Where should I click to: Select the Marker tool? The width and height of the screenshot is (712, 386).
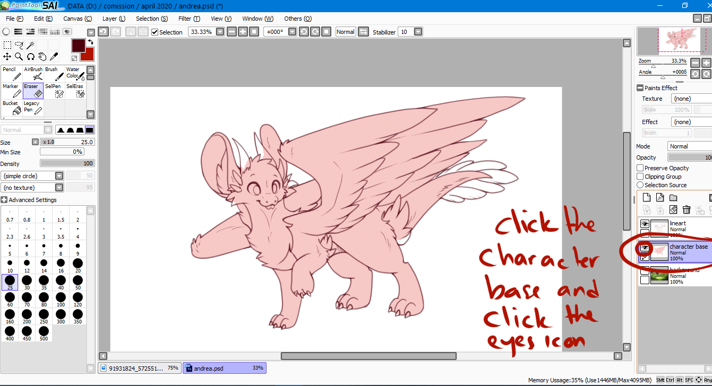[x=12, y=91]
